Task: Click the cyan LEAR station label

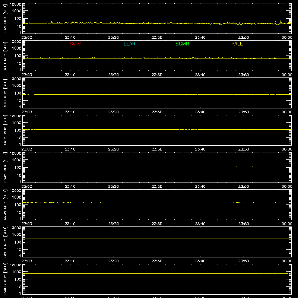Action: tap(129, 44)
